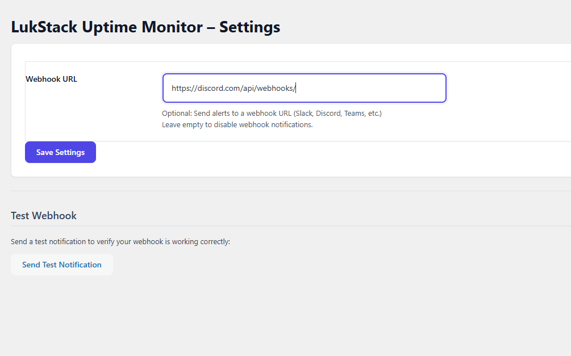Click the empty right end of the URL field
571x356 pixels.
point(398,88)
